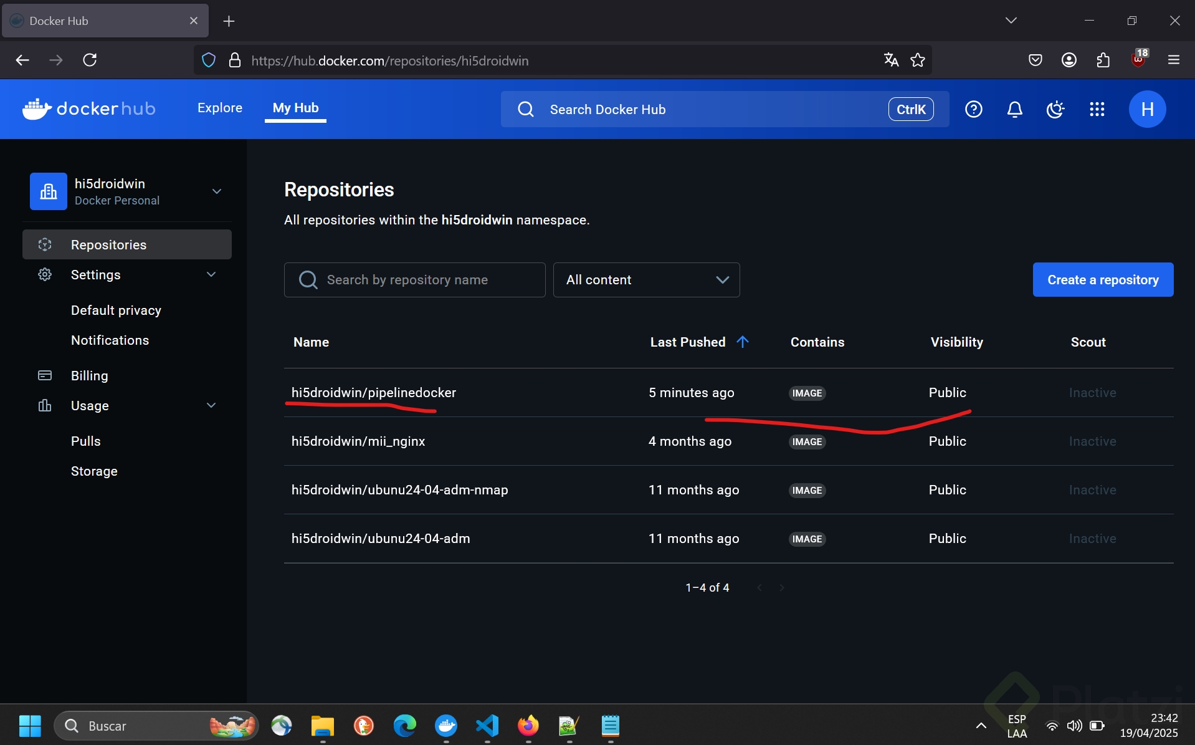Click the Last Pushed column header
The image size is (1195, 745).
(x=688, y=342)
